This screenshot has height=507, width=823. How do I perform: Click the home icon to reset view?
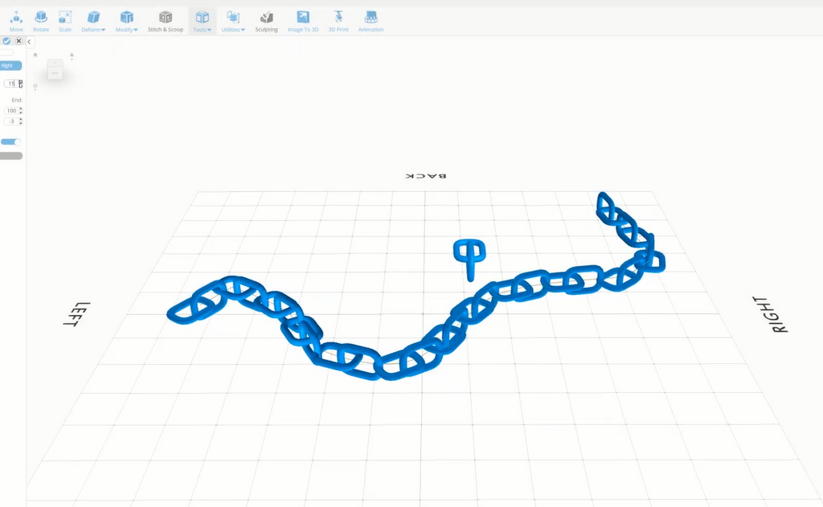pyautogui.click(x=35, y=55)
